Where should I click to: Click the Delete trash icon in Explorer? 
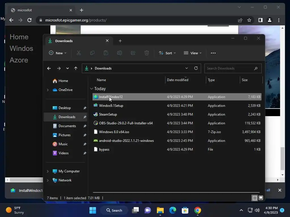click(147, 53)
